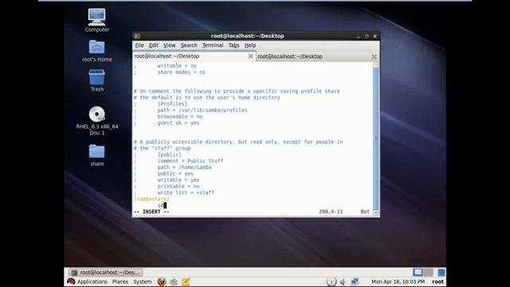Open the Search menu
The image size is (510, 287).
[x=189, y=45]
